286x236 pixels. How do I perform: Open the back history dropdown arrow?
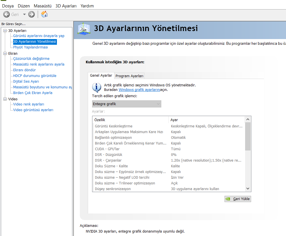pyautogui.click(x=24, y=14)
